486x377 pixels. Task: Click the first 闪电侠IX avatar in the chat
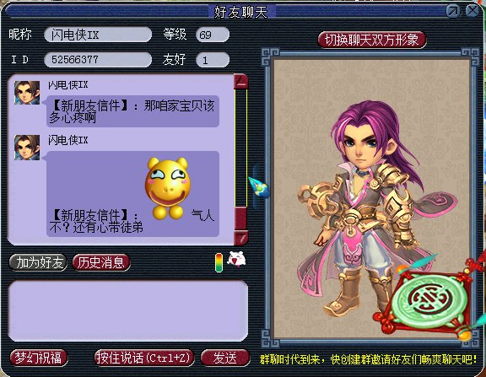click(x=27, y=93)
